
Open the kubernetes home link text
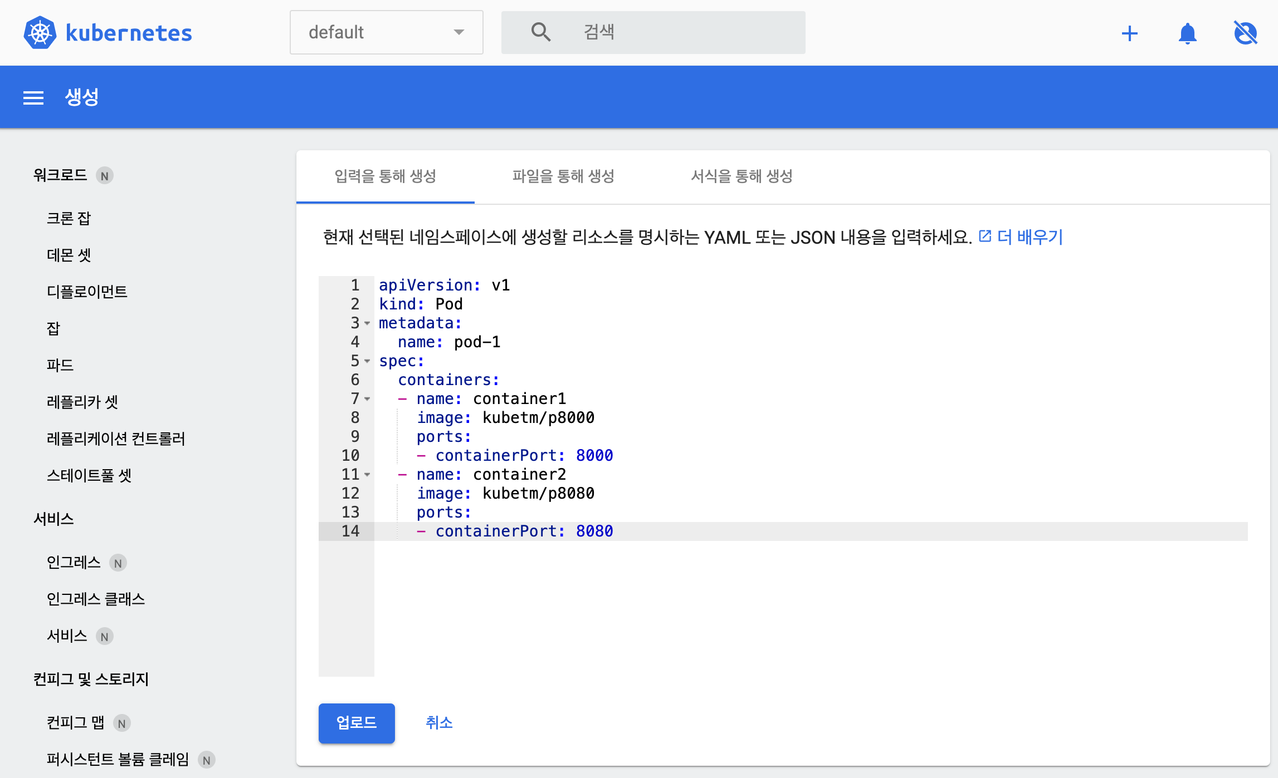pyautogui.click(x=129, y=33)
